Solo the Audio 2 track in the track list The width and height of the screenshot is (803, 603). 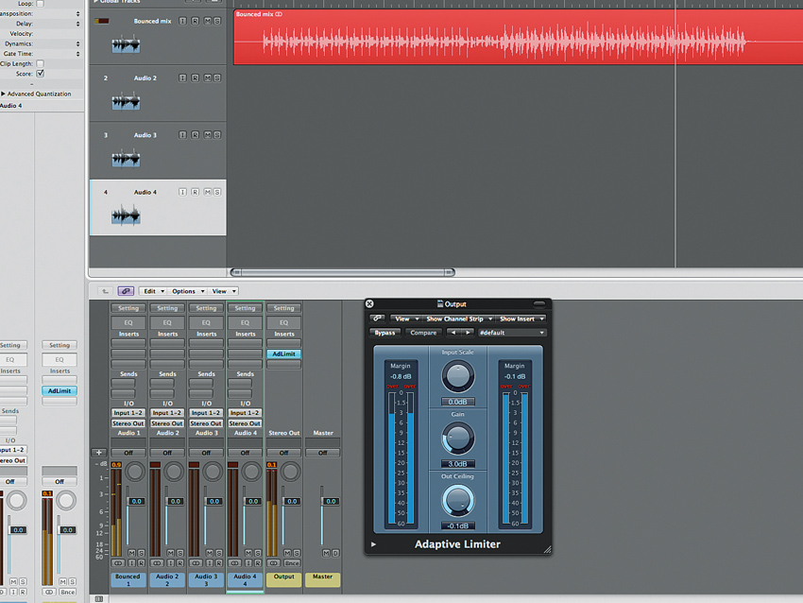tap(217, 78)
